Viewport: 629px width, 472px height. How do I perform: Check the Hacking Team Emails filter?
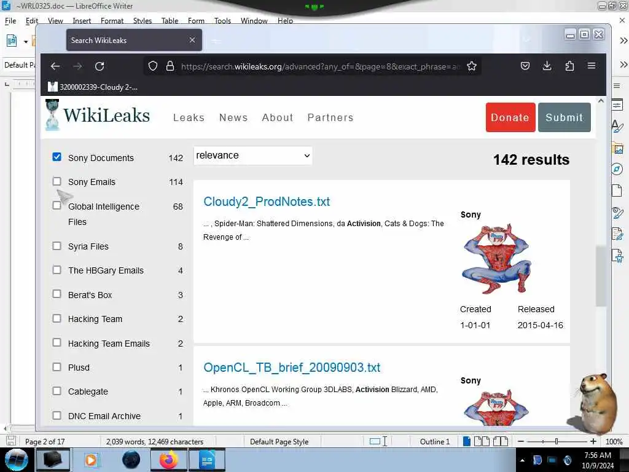coord(57,343)
